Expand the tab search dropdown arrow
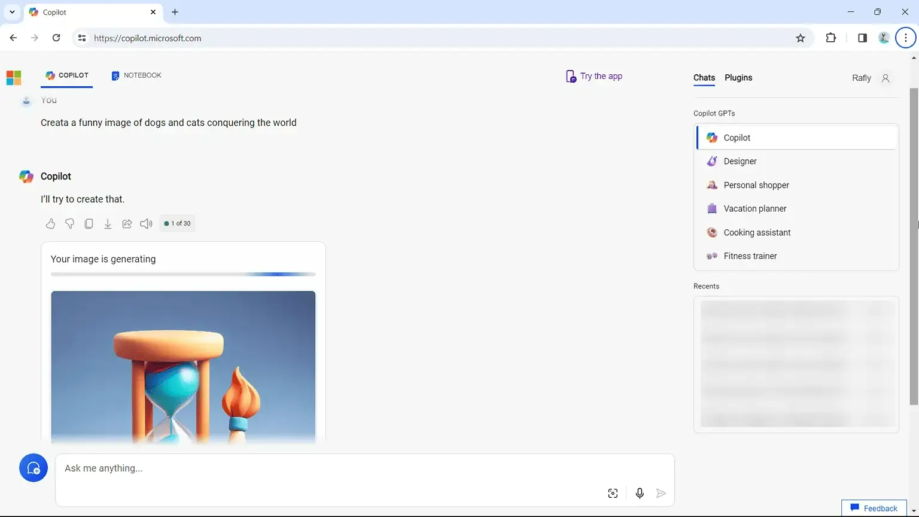Screen dimensions: 919x517 coord(12,12)
